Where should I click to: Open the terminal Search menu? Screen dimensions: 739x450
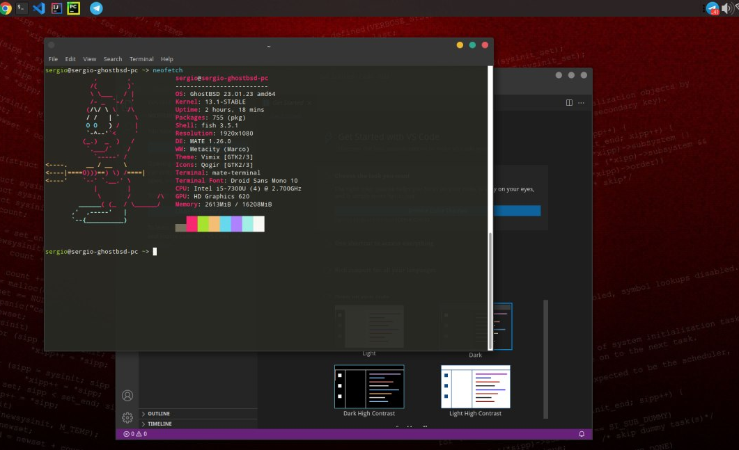click(x=113, y=59)
